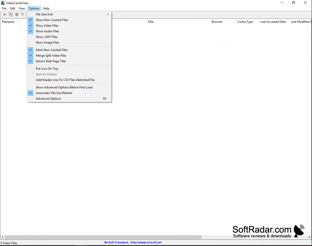The image size is (312, 246).
Task: Uncheck Show Non-Cached Files
Action: (69, 20)
